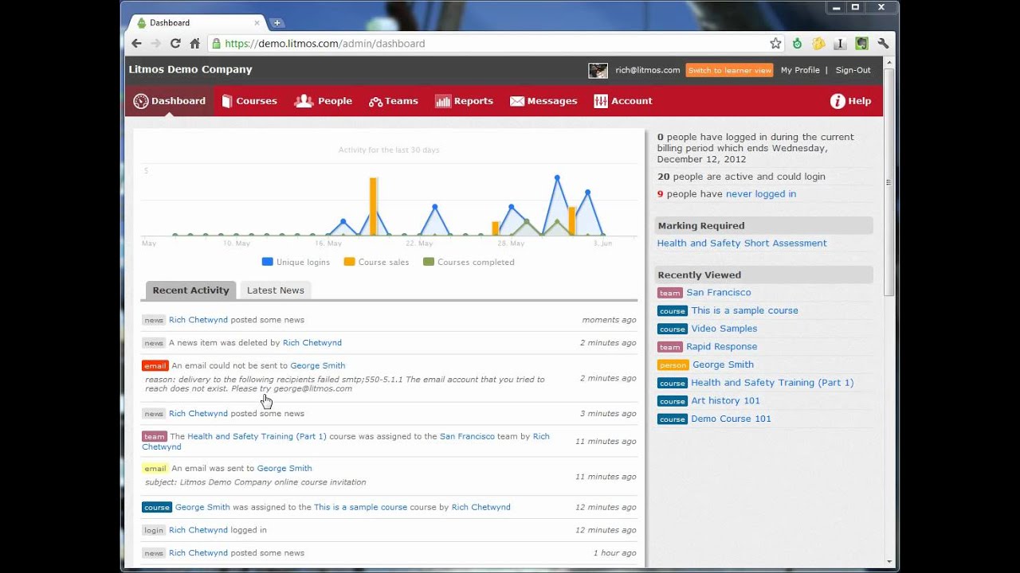1020x573 pixels.
Task: Click the Reports bar chart icon
Action: [x=443, y=101]
